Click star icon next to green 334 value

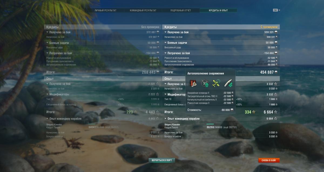point(254,112)
